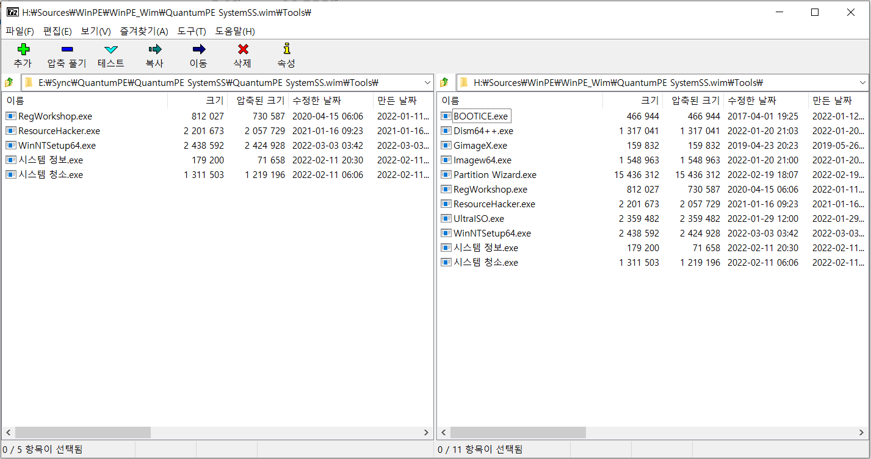This screenshot has height=459, width=871.
Task: Select GimageX.exe file icon
Action: click(x=446, y=145)
